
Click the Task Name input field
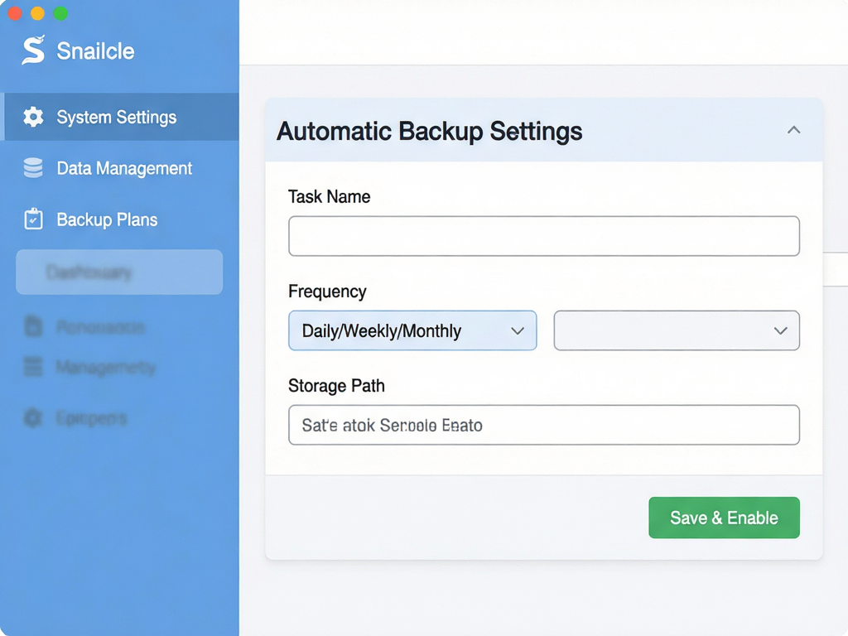(x=544, y=236)
